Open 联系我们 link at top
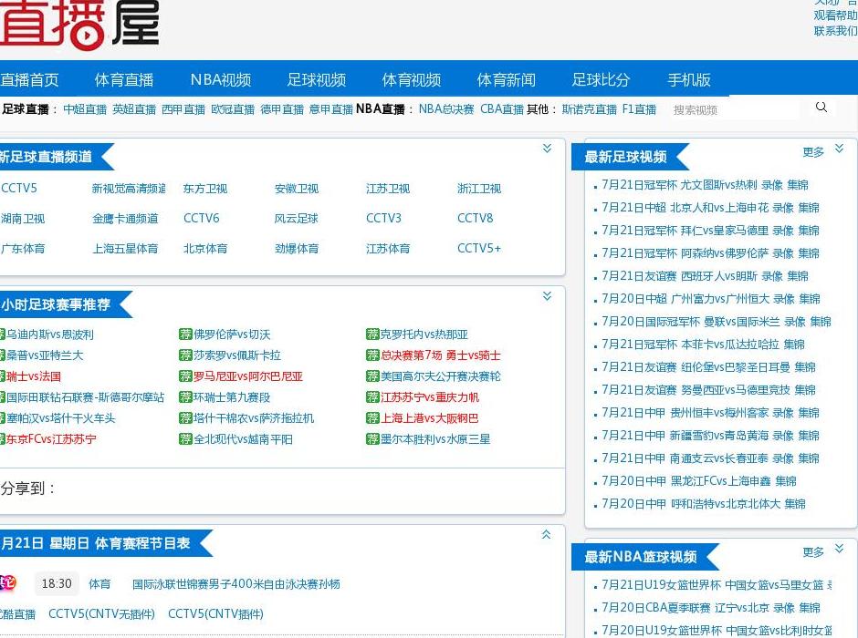 835,31
